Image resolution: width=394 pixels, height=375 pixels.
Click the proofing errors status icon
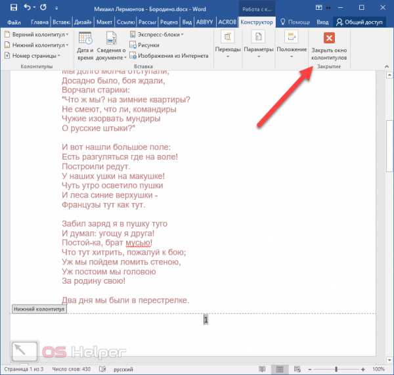tap(102, 369)
